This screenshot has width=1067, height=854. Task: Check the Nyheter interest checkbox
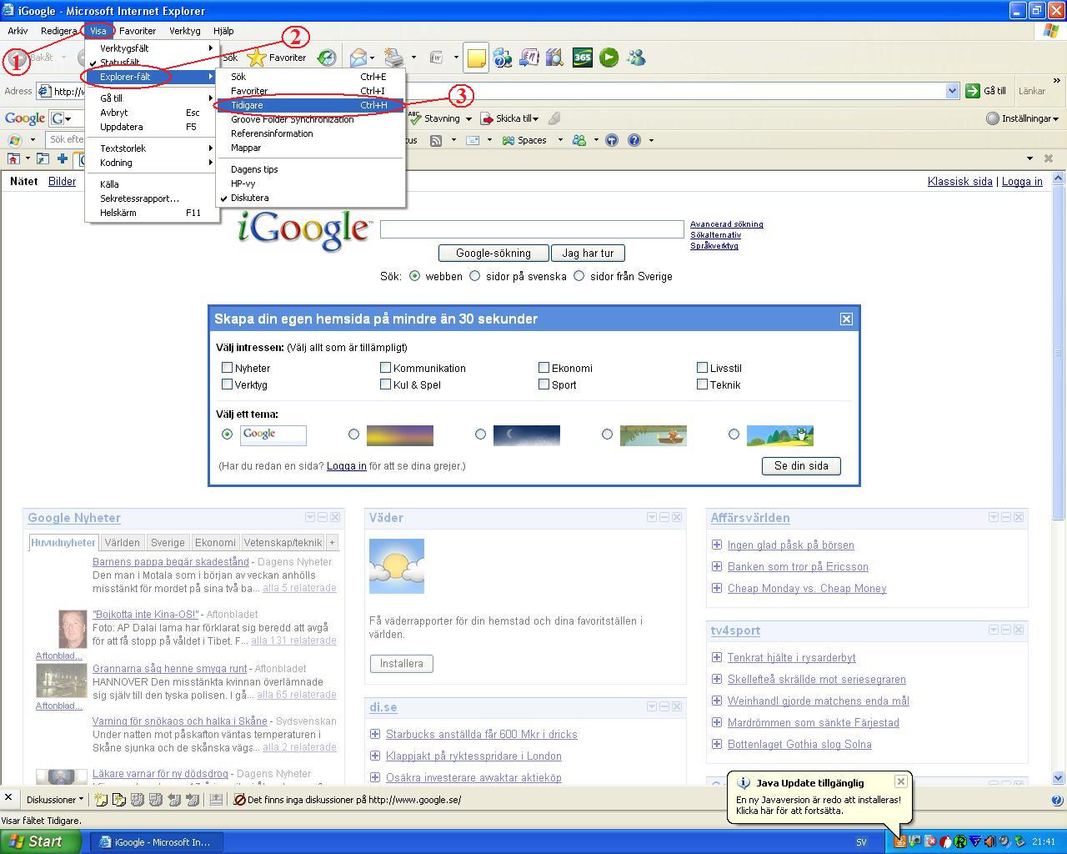point(227,367)
